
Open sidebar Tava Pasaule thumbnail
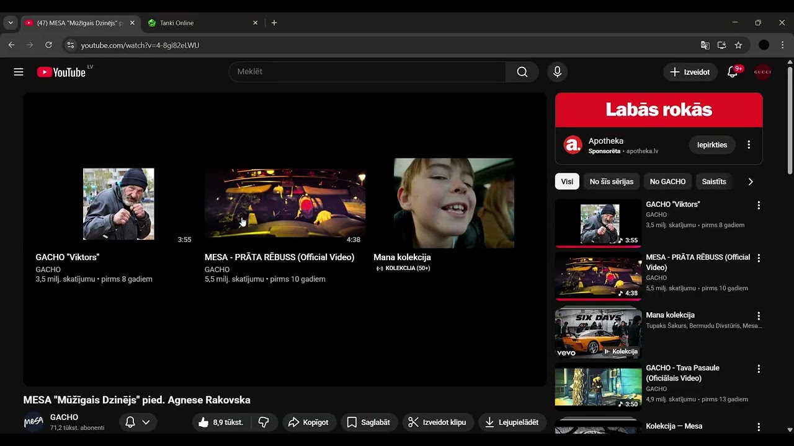[x=598, y=387]
